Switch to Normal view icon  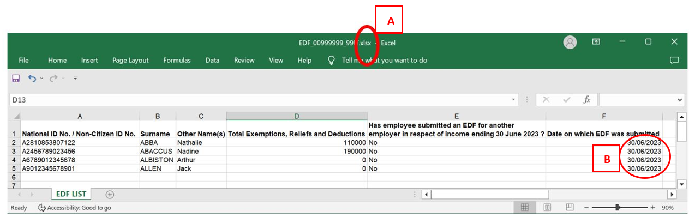(524, 208)
